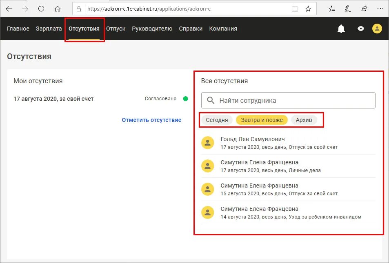The image size is (389, 263).
Task: Go to browser home page icon
Action: click(58, 9)
